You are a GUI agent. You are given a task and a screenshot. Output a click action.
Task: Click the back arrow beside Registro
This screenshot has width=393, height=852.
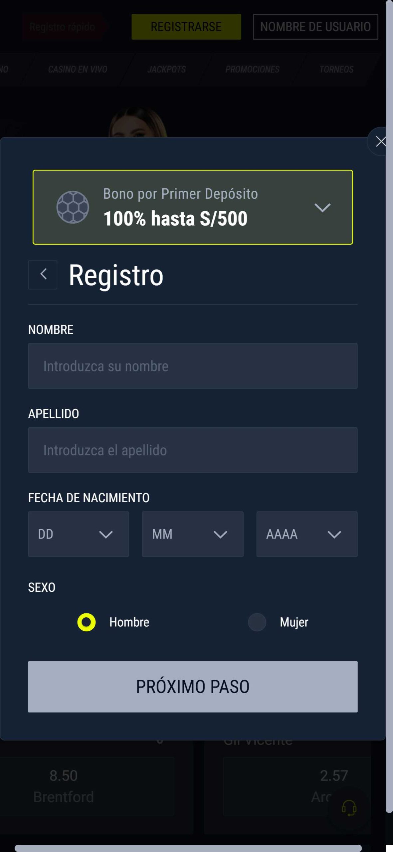pyautogui.click(x=43, y=275)
